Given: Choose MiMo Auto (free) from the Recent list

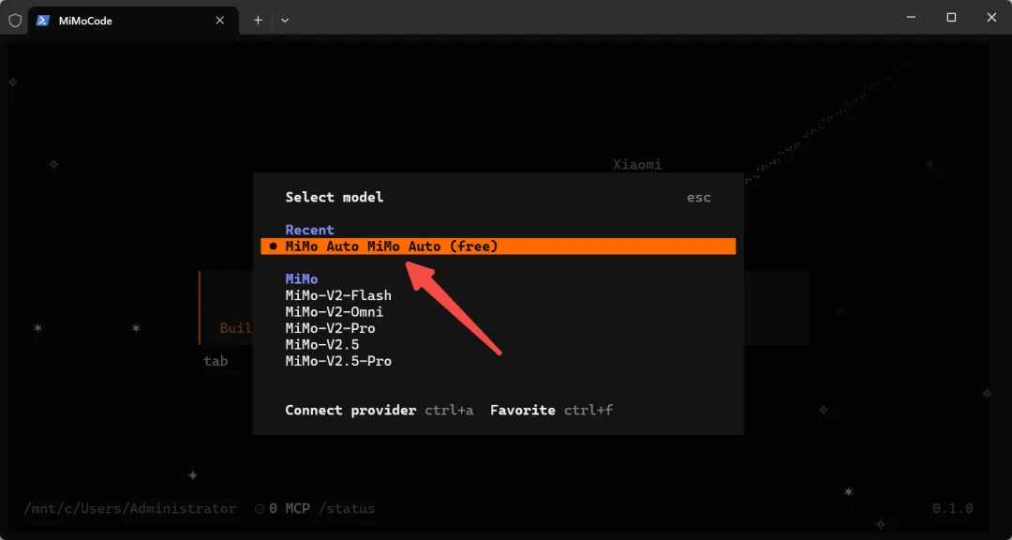Looking at the screenshot, I should [x=499, y=247].
